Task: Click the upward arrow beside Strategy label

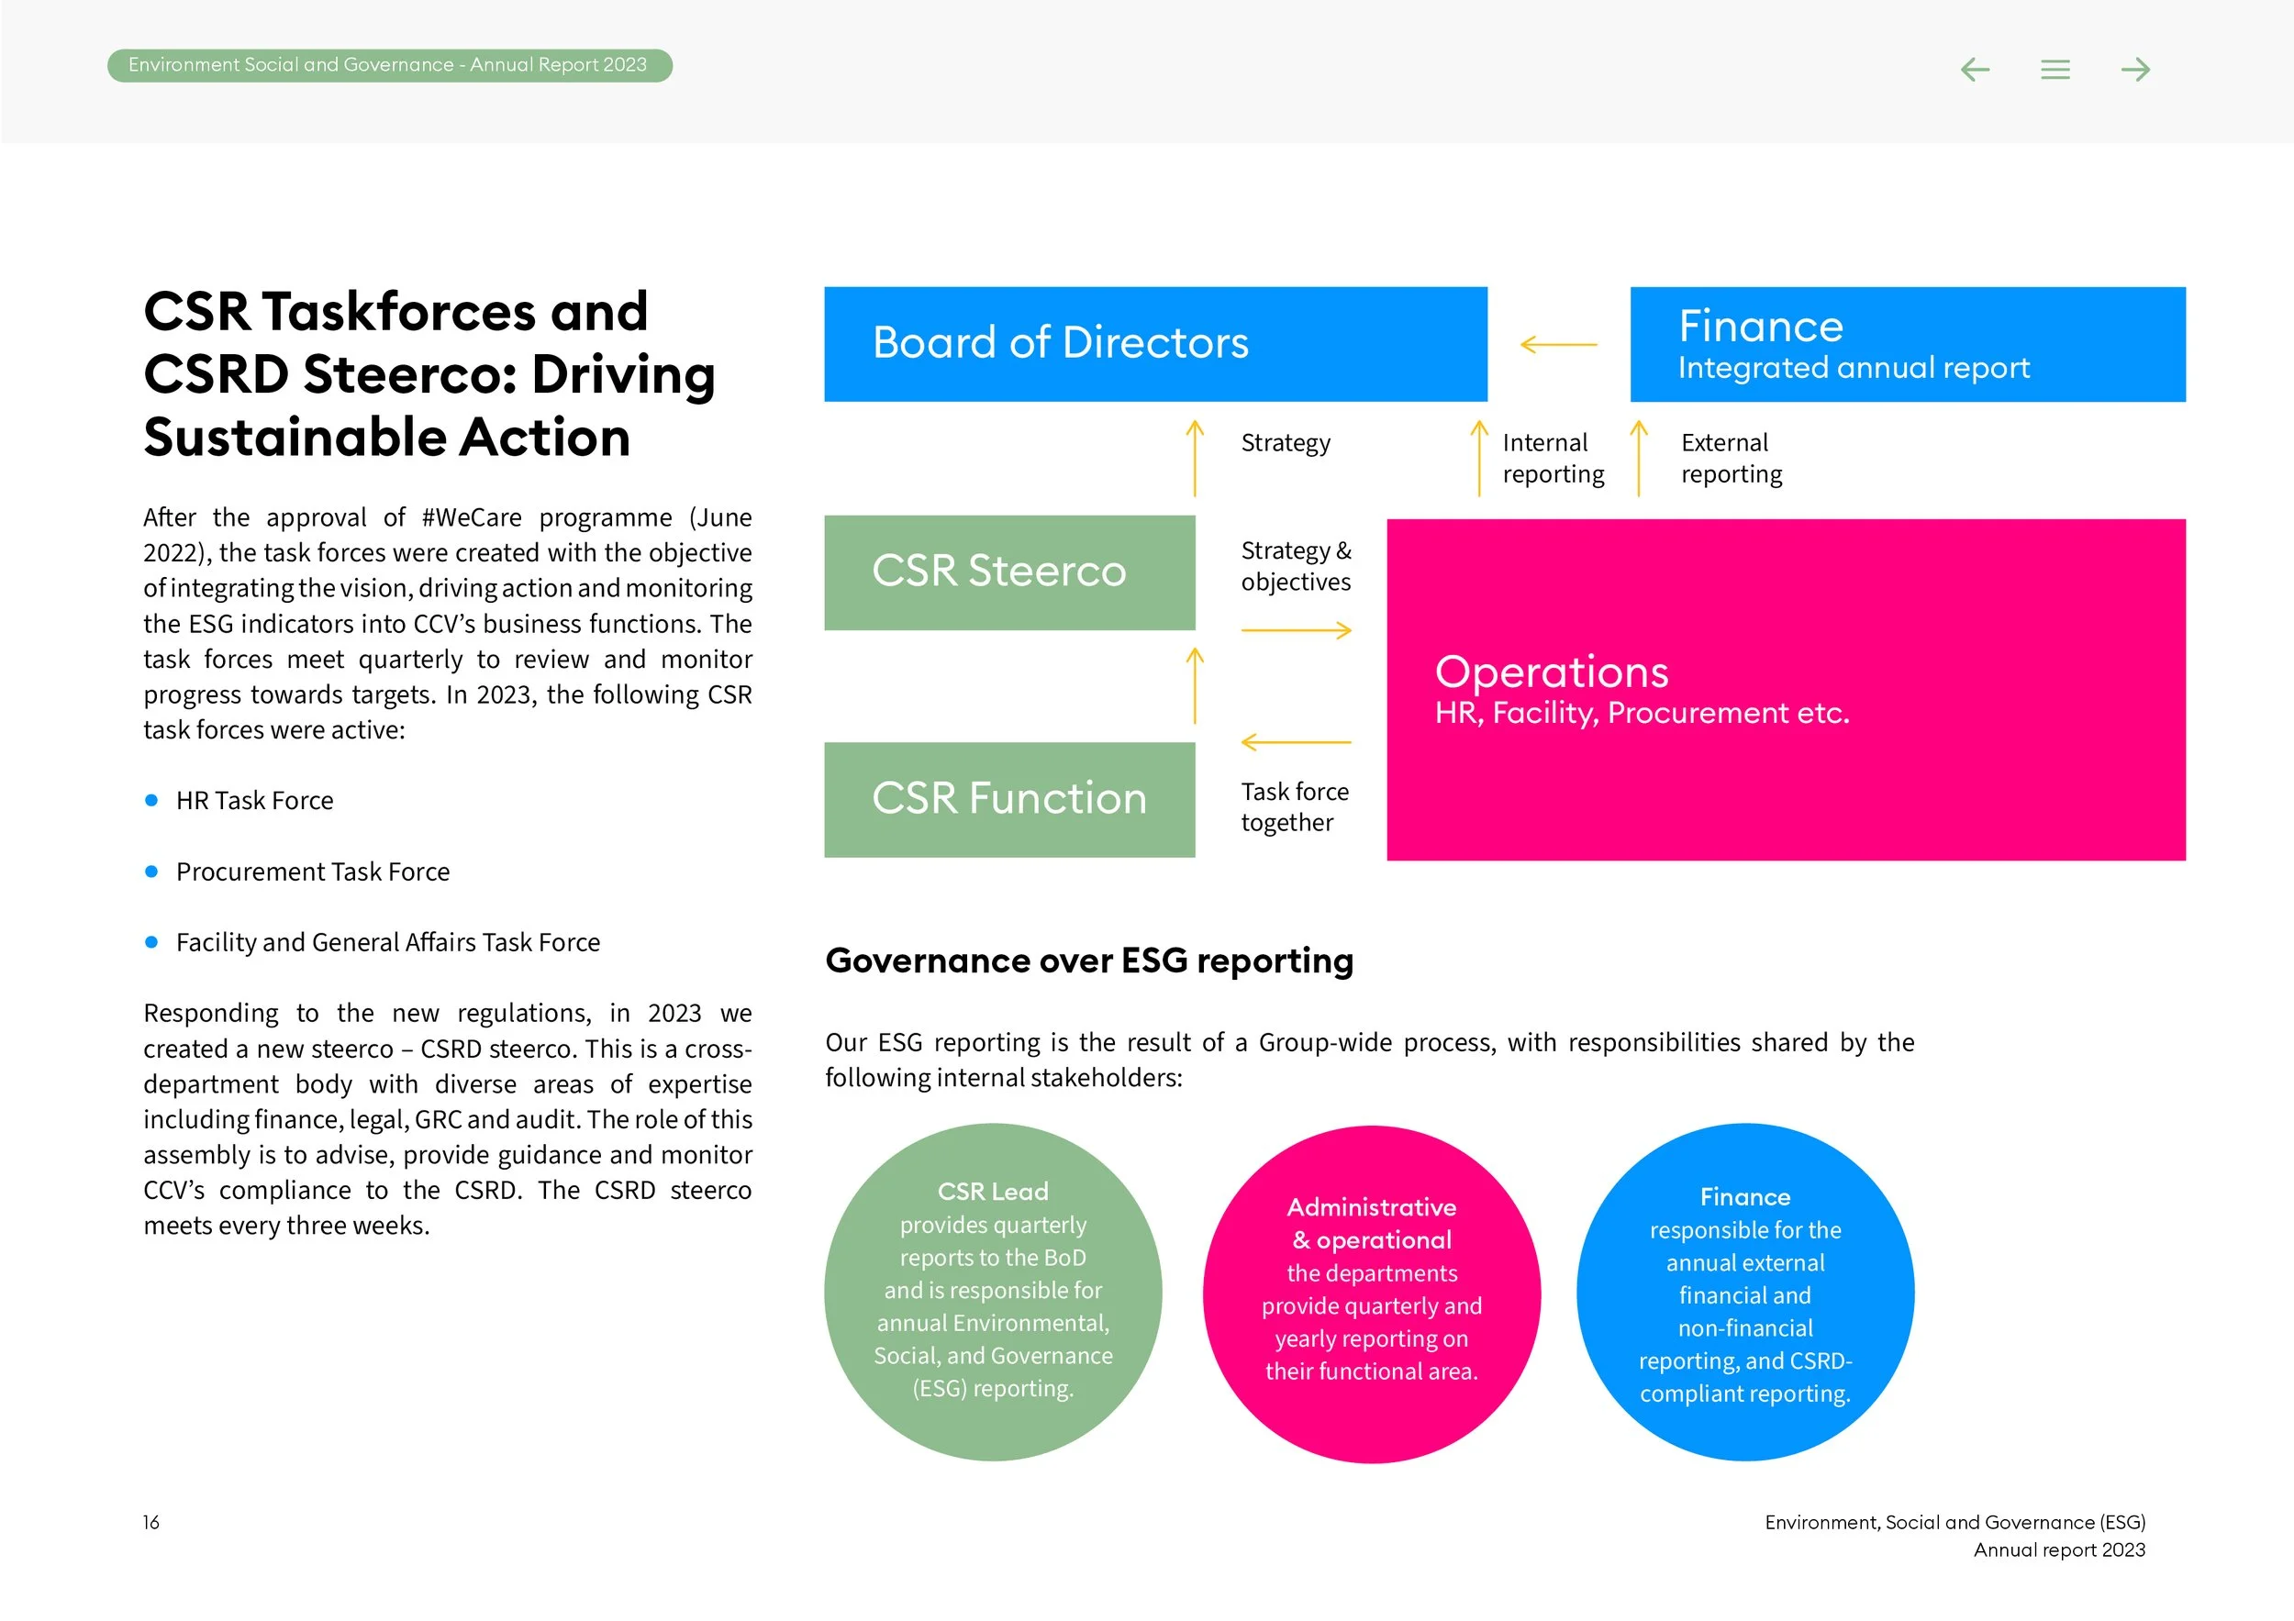Action: (1194, 459)
